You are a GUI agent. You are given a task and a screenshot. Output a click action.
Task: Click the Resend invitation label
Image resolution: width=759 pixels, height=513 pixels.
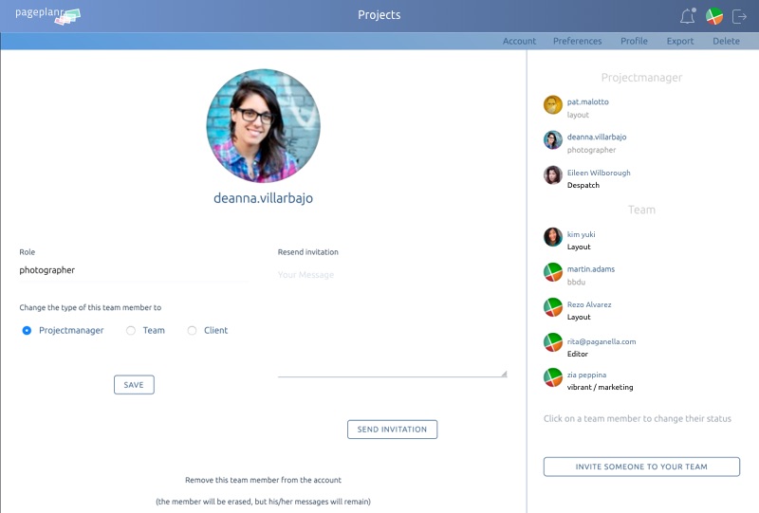tap(307, 252)
